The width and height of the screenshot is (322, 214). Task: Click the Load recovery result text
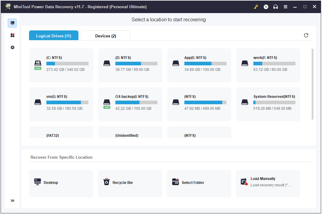271,185
